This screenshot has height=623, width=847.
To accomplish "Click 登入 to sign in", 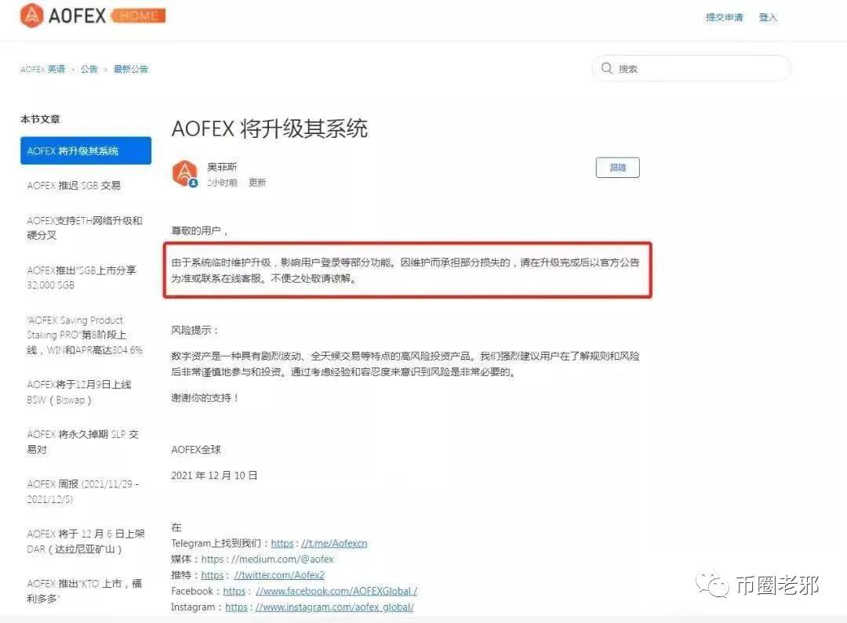I will pos(768,16).
